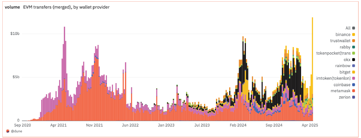This screenshot has height=138, width=361.
Task: Click the yellow dot next to binance
Action: point(353,34)
